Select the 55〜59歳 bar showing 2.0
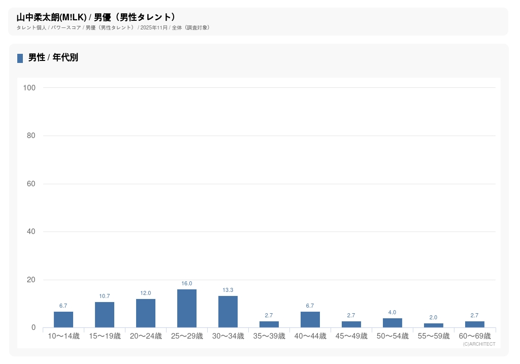The height and width of the screenshot is (364, 520). (x=434, y=325)
